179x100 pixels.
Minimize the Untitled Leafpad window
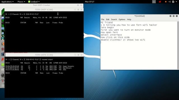coord(170,16)
